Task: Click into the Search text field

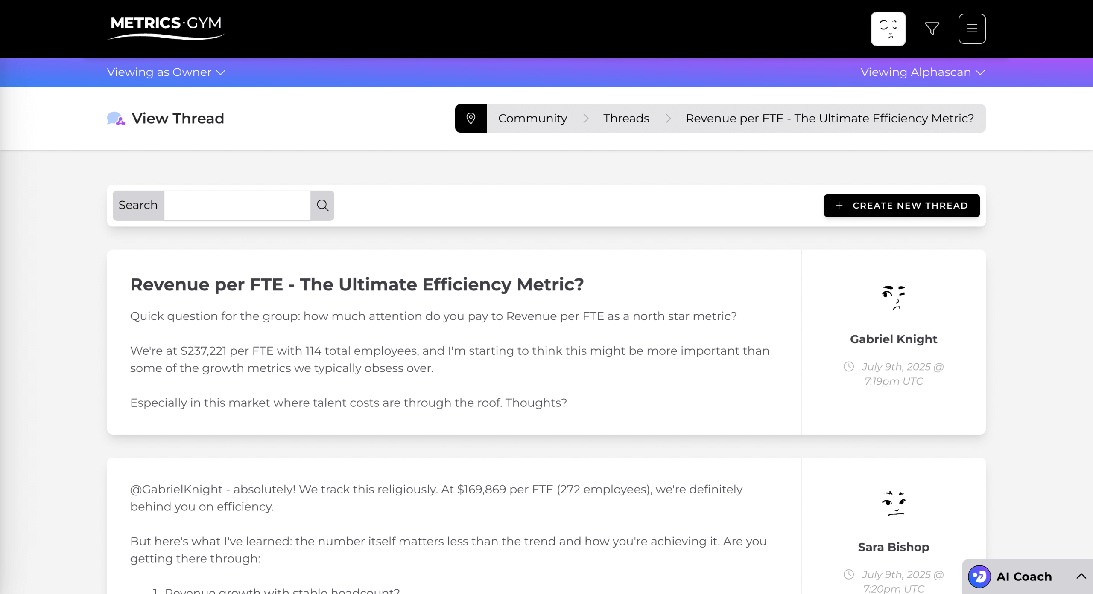Action: pos(237,206)
